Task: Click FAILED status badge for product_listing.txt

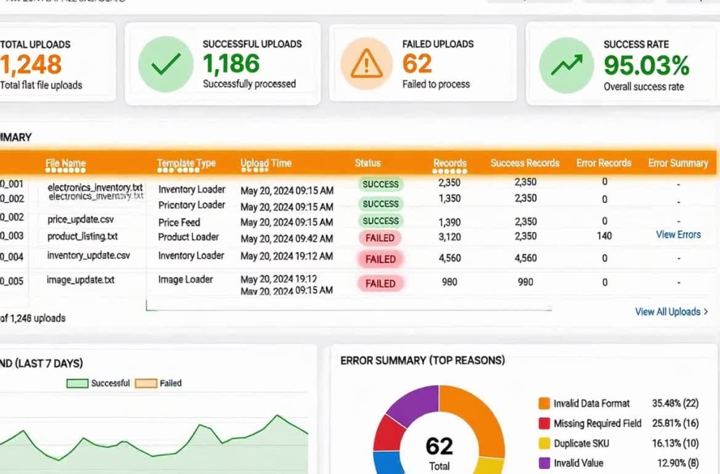Action: (380, 238)
